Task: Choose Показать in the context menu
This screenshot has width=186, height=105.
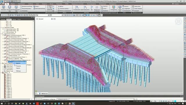Action: click(x=18, y=66)
